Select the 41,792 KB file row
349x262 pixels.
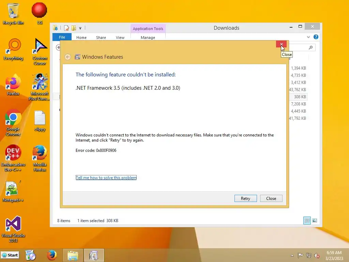[298, 118]
